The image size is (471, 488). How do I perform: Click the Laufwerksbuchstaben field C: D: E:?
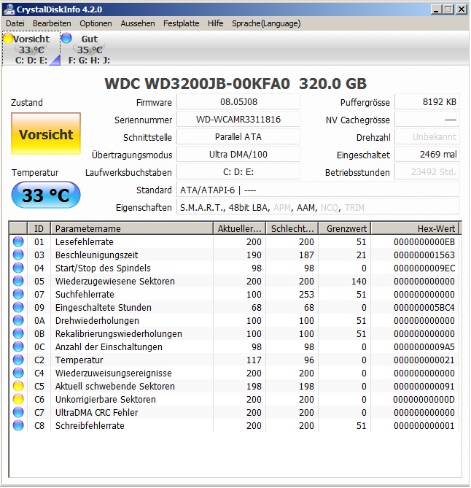click(238, 172)
